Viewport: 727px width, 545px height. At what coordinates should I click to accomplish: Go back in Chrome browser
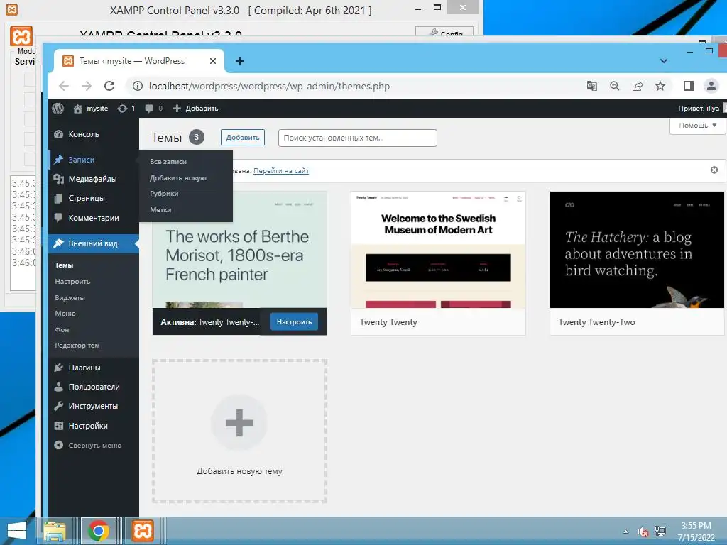[x=64, y=86]
